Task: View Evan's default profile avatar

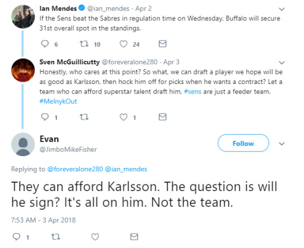Action: (23, 144)
